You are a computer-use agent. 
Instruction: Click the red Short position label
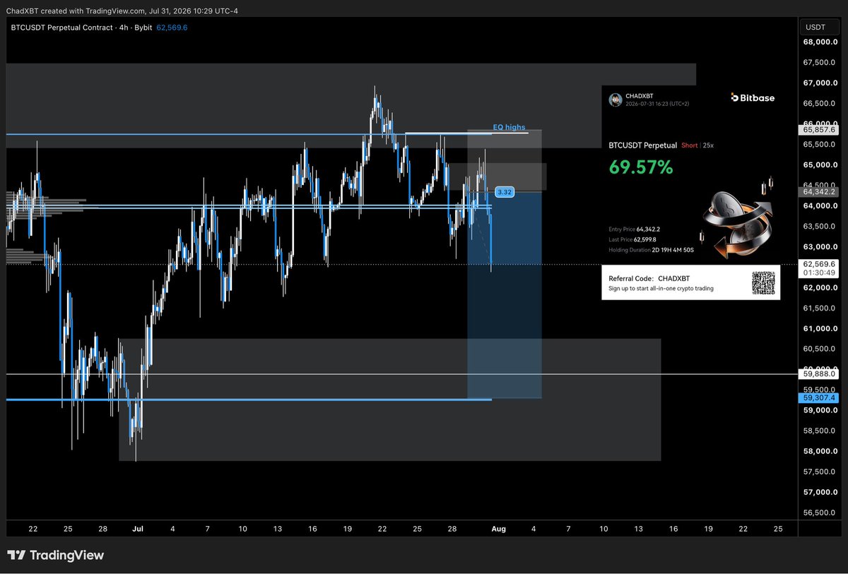click(x=689, y=145)
